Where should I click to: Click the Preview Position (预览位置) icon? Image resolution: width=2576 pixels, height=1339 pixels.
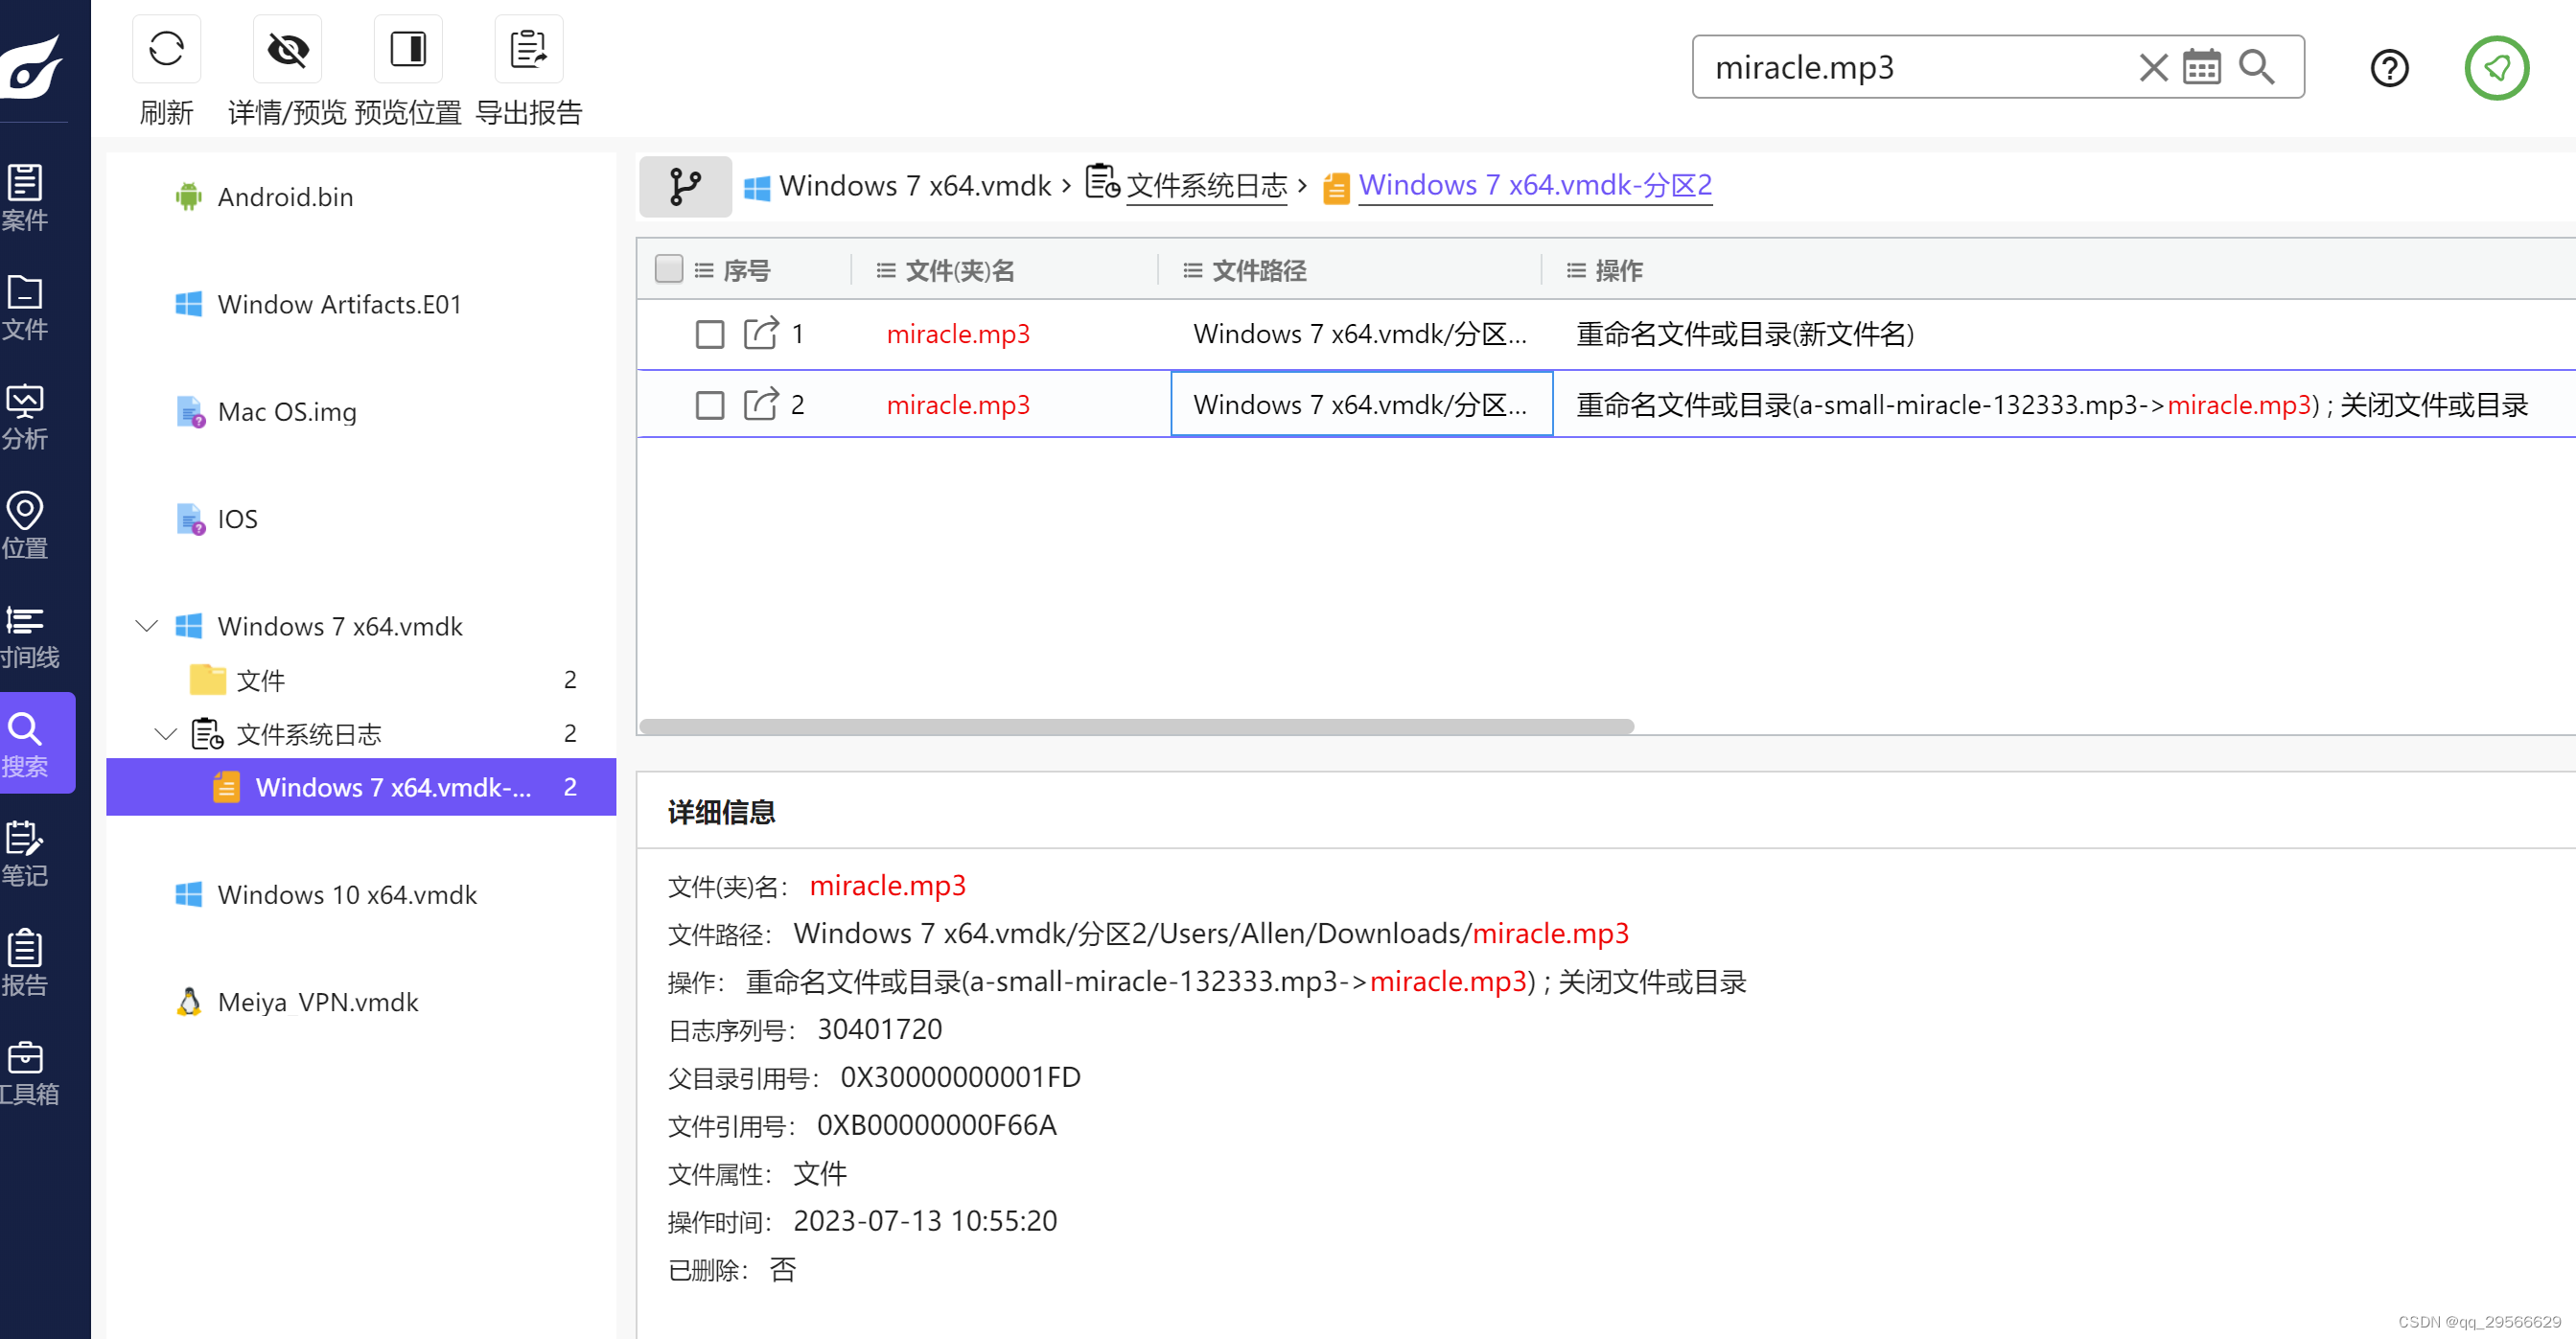point(408,49)
